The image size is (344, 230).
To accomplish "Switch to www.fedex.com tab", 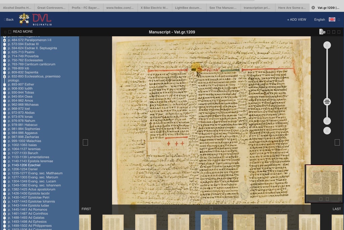I will [120, 8].
